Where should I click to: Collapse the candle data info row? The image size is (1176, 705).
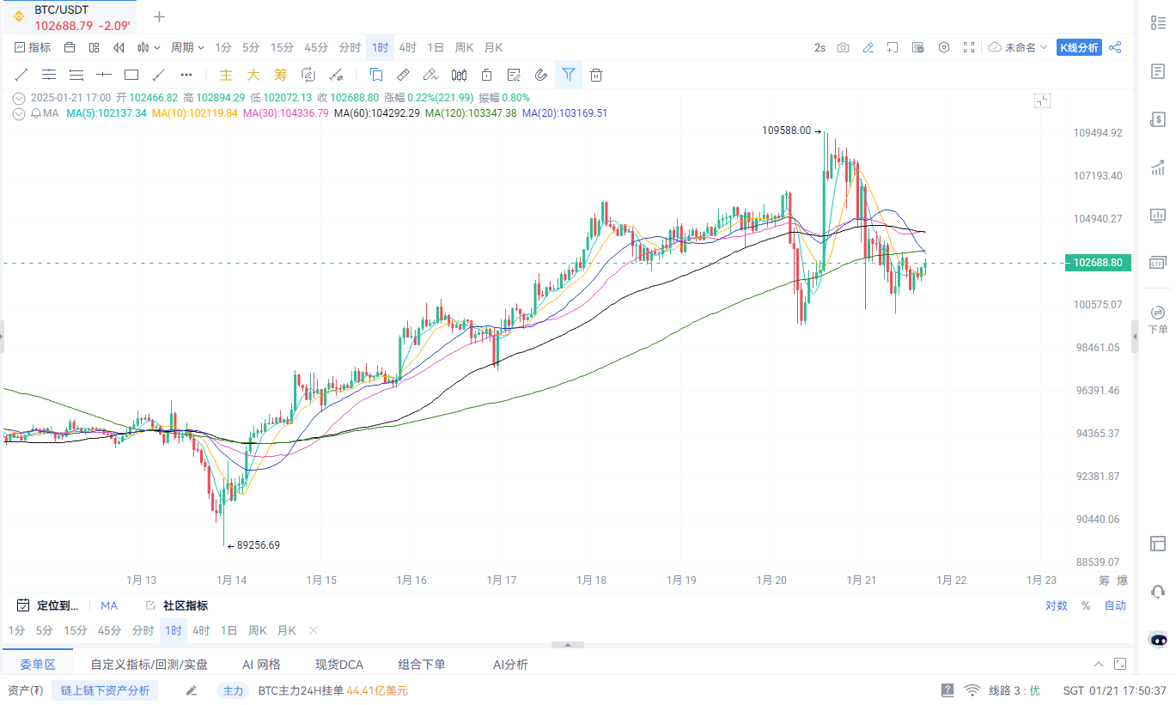19,98
